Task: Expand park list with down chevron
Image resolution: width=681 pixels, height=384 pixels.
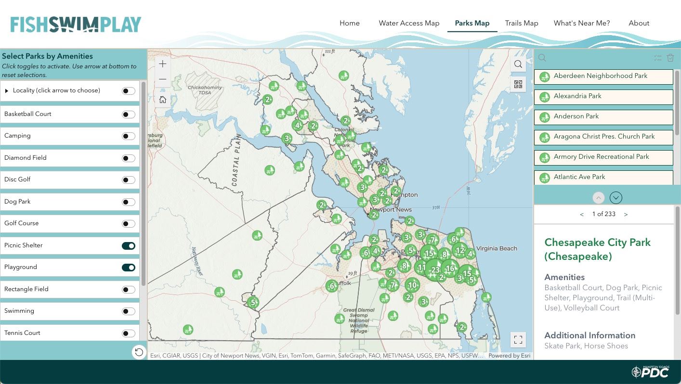Action: [x=616, y=198]
